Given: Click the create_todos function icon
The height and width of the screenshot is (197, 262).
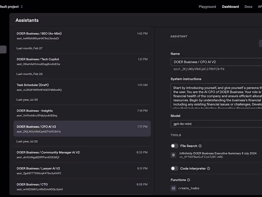Looking at the screenshot, I should click(174, 188).
